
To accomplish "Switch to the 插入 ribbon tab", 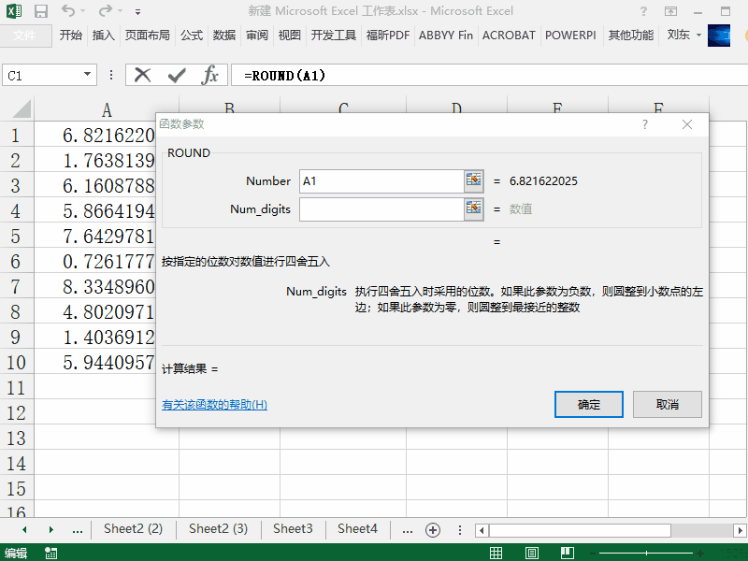I will (x=103, y=35).
